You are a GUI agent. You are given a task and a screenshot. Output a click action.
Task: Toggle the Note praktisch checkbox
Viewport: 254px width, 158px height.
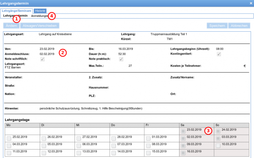tap(121, 59)
